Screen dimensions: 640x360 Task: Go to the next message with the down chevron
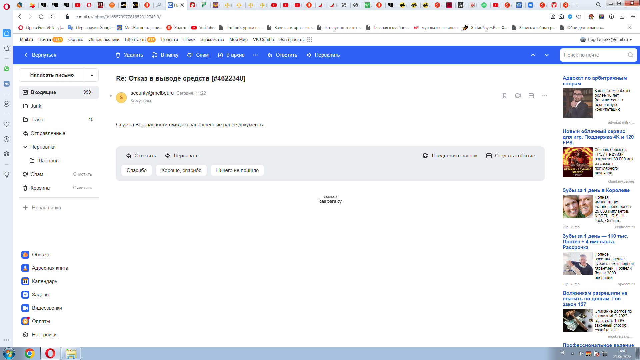pyautogui.click(x=547, y=55)
